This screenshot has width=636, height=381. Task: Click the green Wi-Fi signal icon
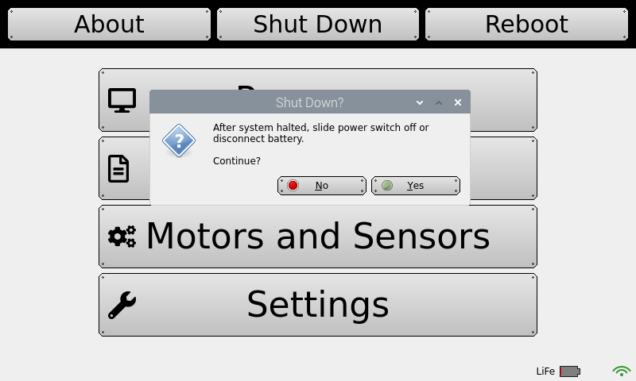[622, 371]
